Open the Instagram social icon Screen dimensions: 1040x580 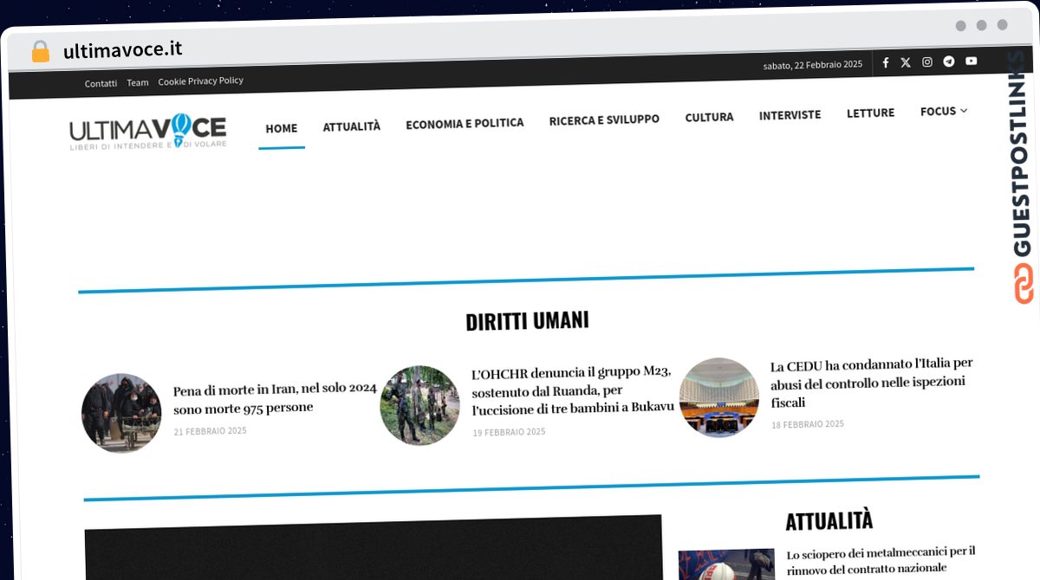tap(927, 62)
